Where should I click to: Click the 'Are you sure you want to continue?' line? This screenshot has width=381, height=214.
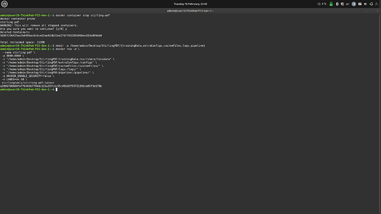[x=33, y=29]
